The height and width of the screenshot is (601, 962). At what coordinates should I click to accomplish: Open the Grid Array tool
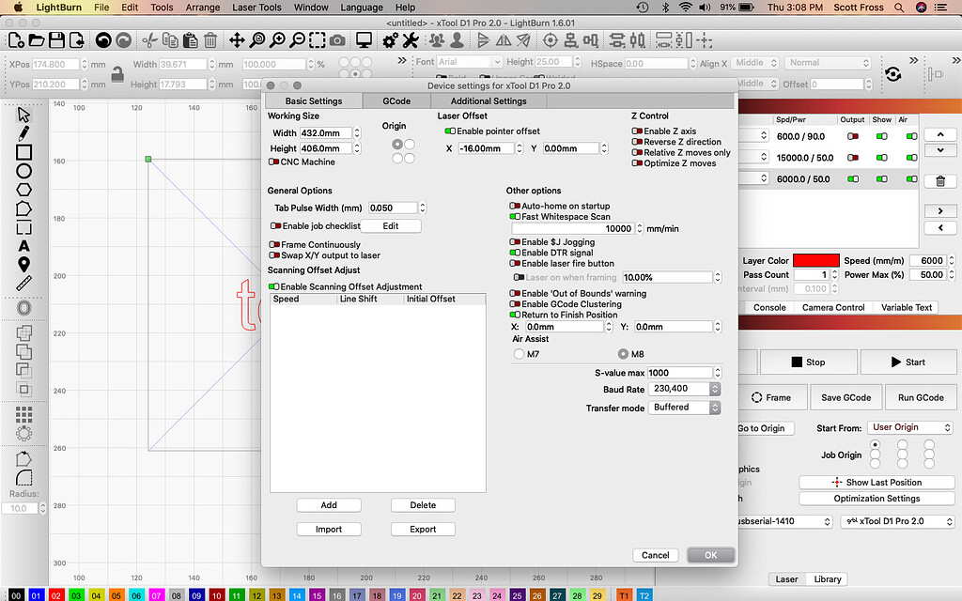point(23,414)
